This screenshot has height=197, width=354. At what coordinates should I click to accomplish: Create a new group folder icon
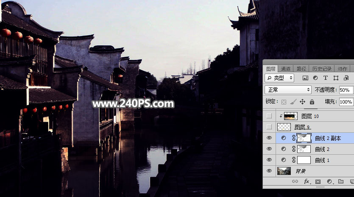pos(341,181)
